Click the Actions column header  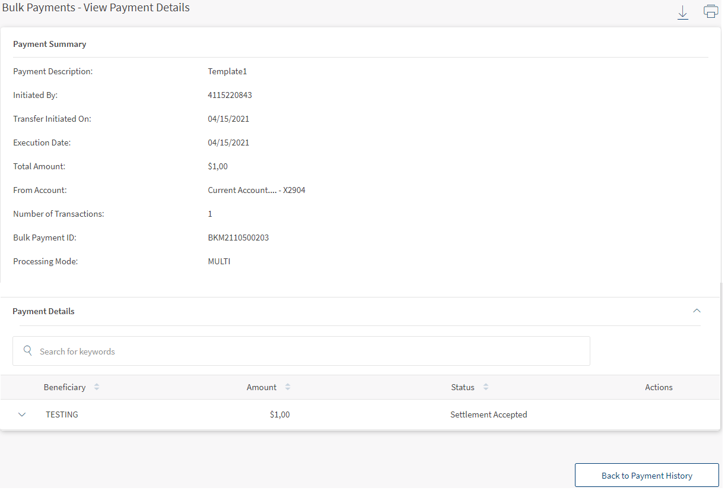point(659,387)
